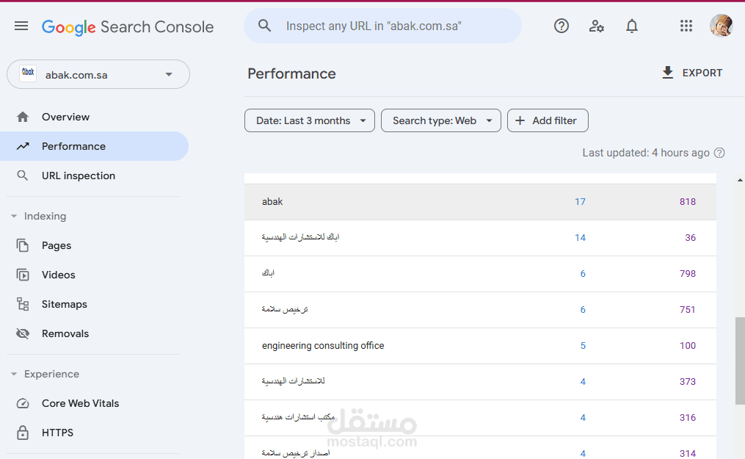
Task: Click impressions value 100
Action: coord(688,346)
